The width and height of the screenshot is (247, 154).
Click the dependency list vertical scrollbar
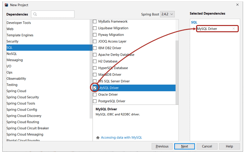tap(177, 66)
